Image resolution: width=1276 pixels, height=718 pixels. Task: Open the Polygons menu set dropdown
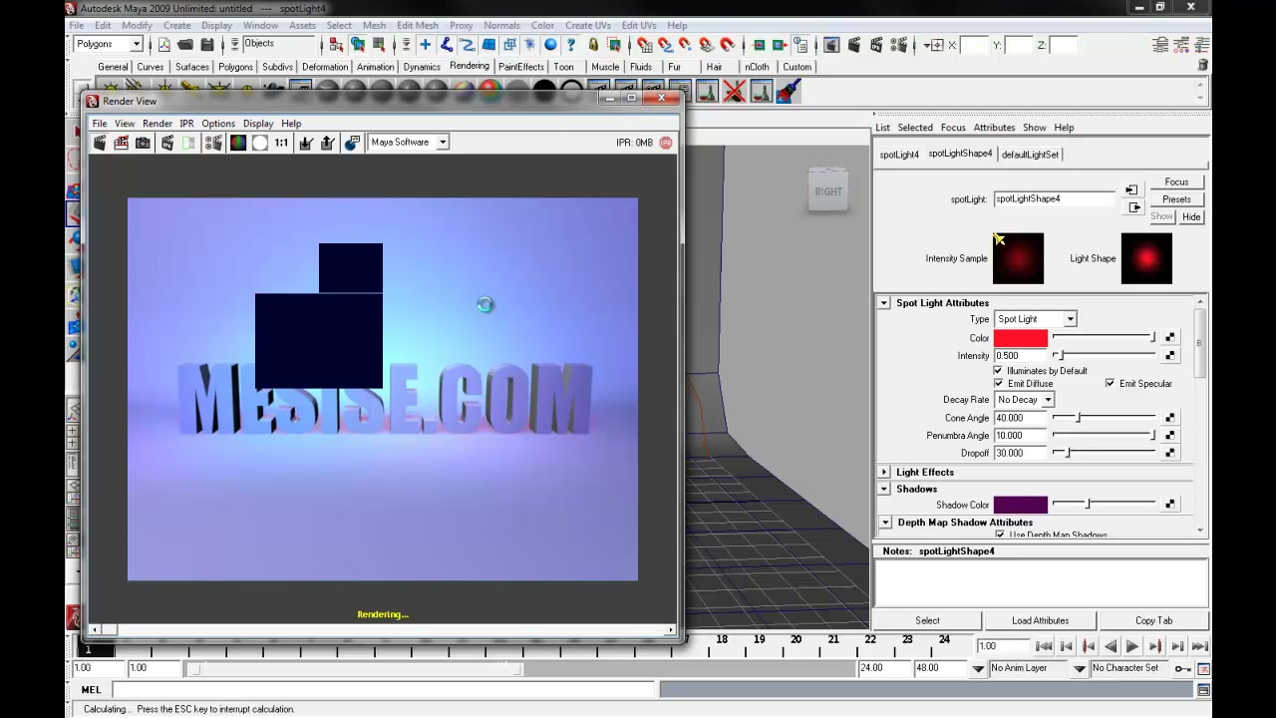click(x=109, y=45)
